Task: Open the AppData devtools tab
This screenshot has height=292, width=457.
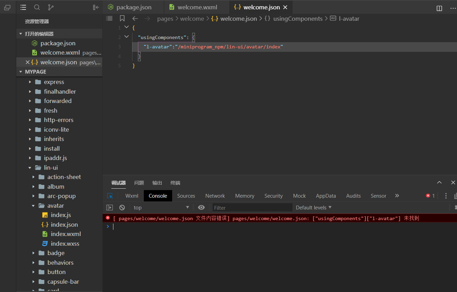Action: point(326,196)
